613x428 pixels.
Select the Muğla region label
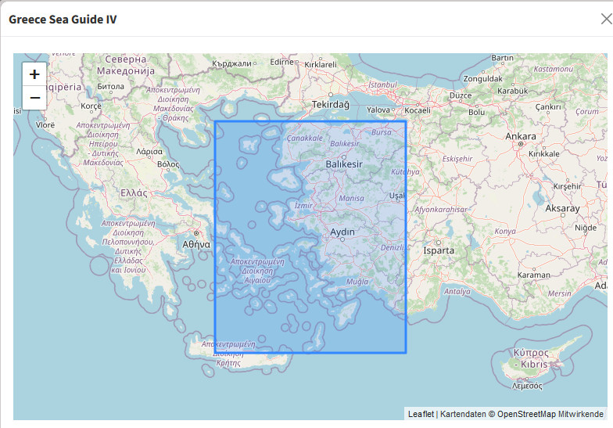point(356,281)
